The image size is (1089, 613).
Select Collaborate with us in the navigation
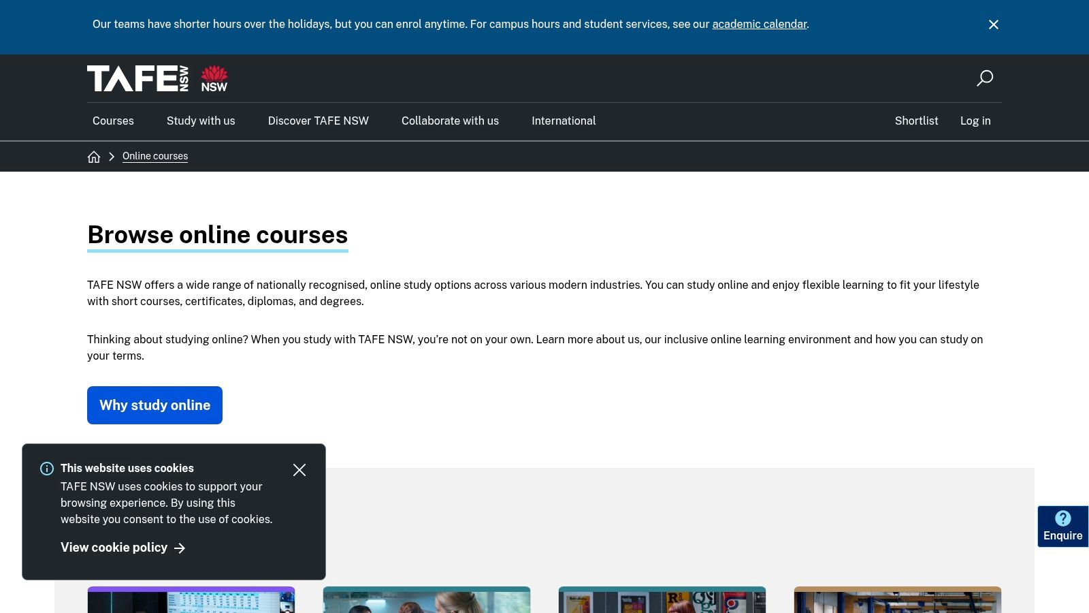(x=450, y=121)
